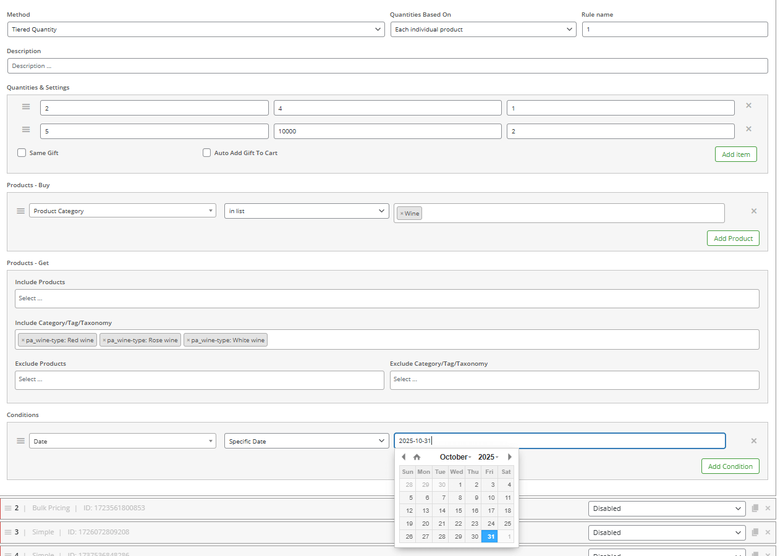
Task: Select October 31 in the calendar
Action: pos(489,537)
